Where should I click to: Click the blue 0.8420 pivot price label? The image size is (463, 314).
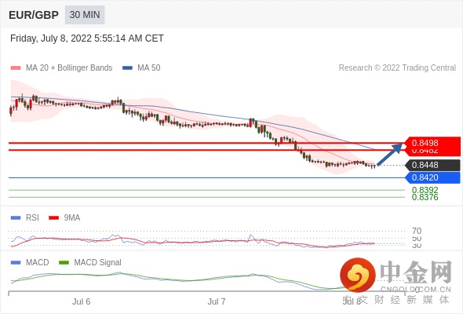[432, 177]
